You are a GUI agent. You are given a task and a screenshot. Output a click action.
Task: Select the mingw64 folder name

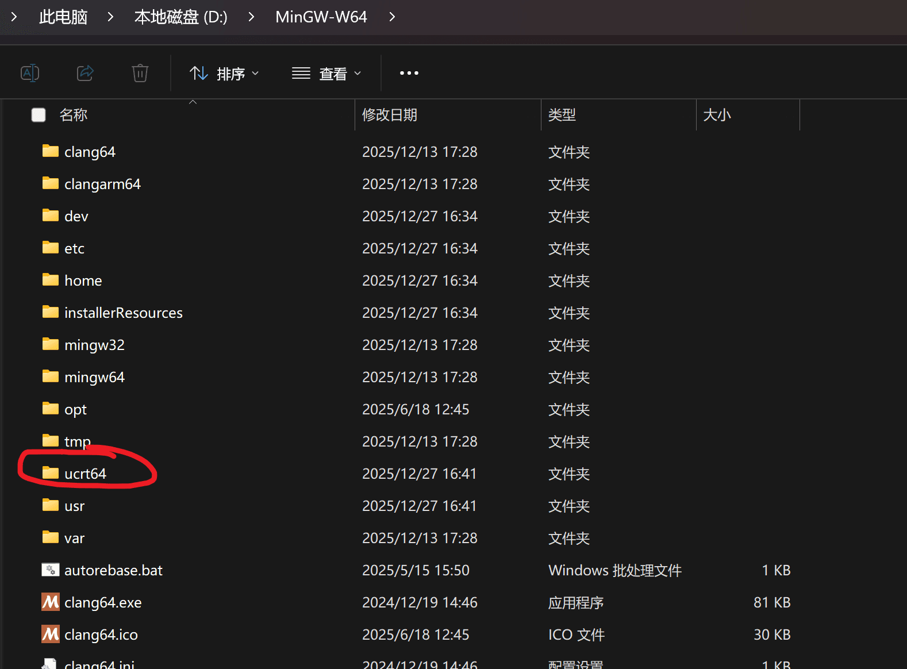(x=95, y=377)
